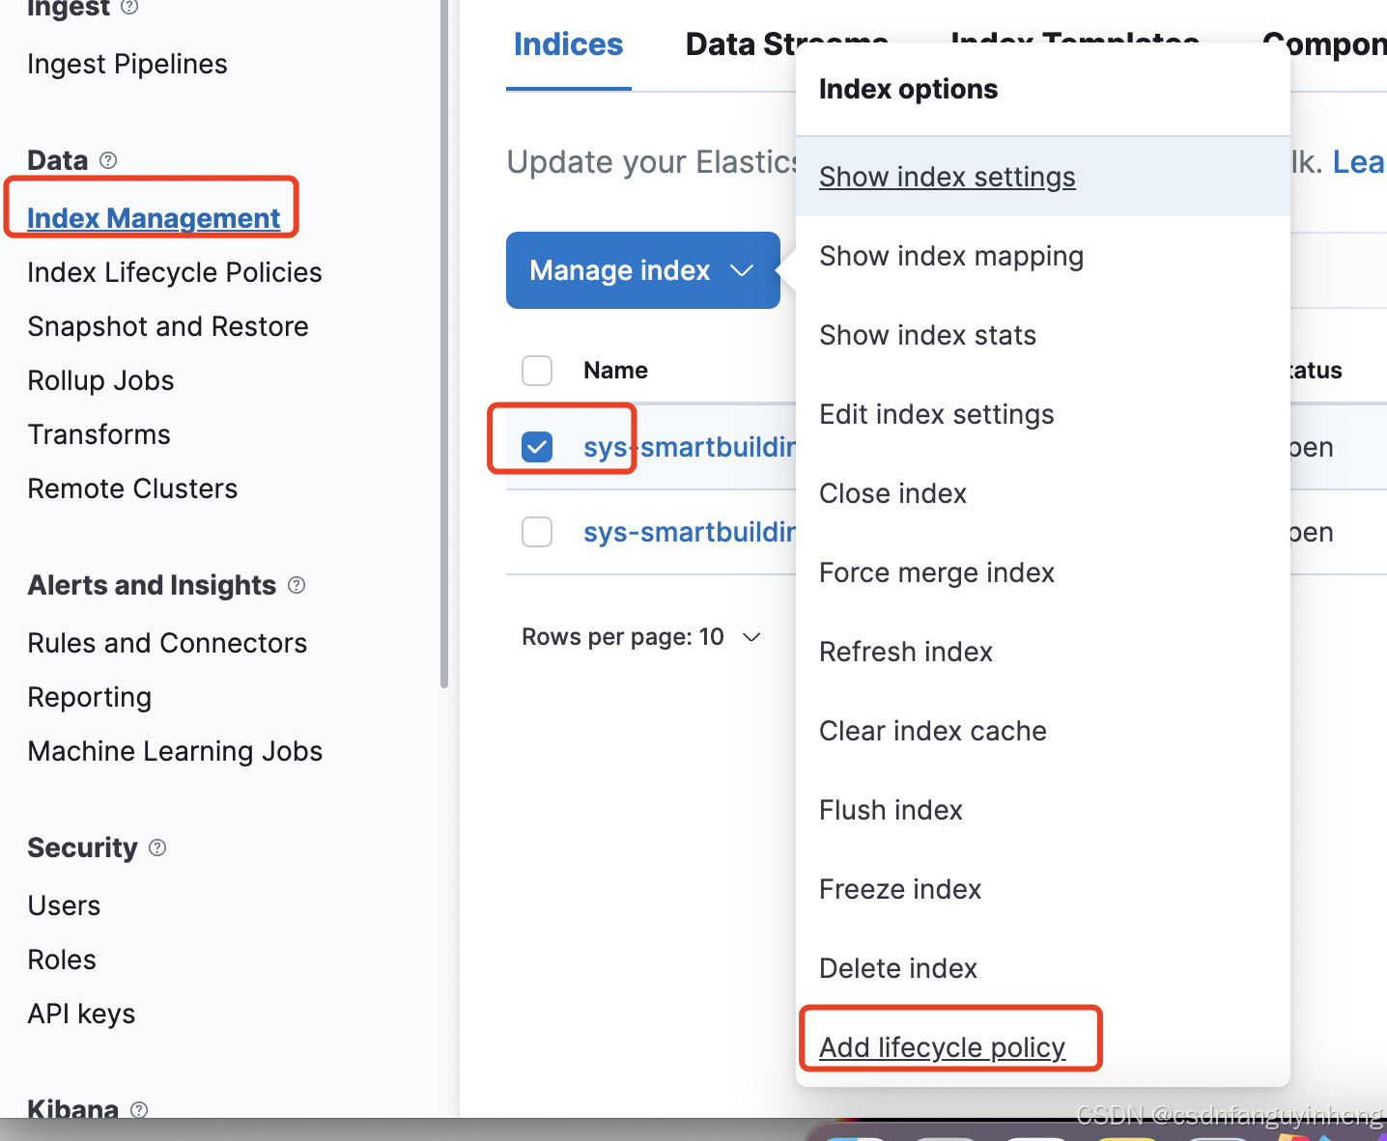This screenshot has width=1387, height=1141.
Task: Toggle the select-all checkbox beside Name
Action: pos(537,371)
